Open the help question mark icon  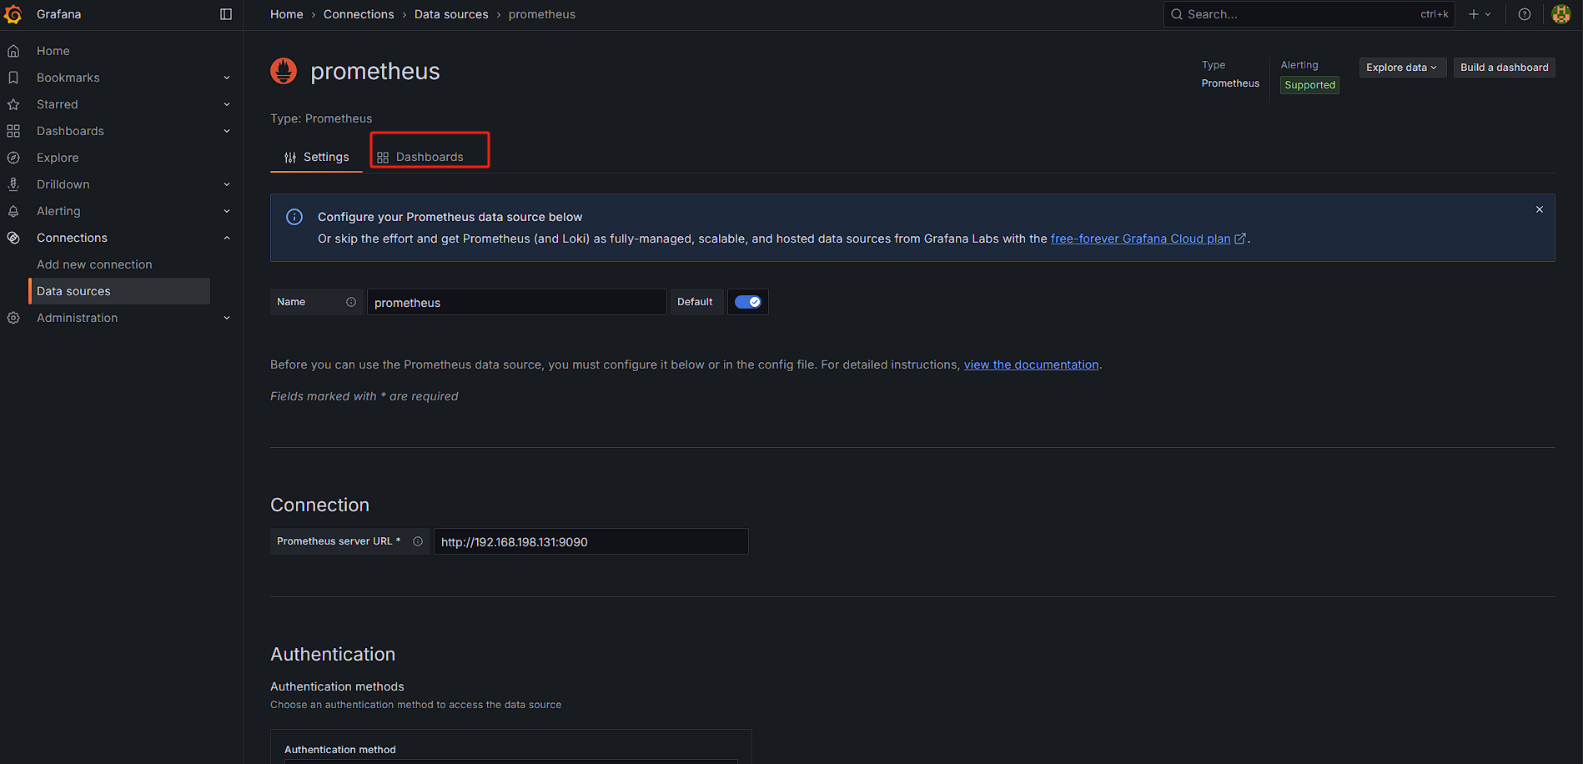coord(1525,14)
